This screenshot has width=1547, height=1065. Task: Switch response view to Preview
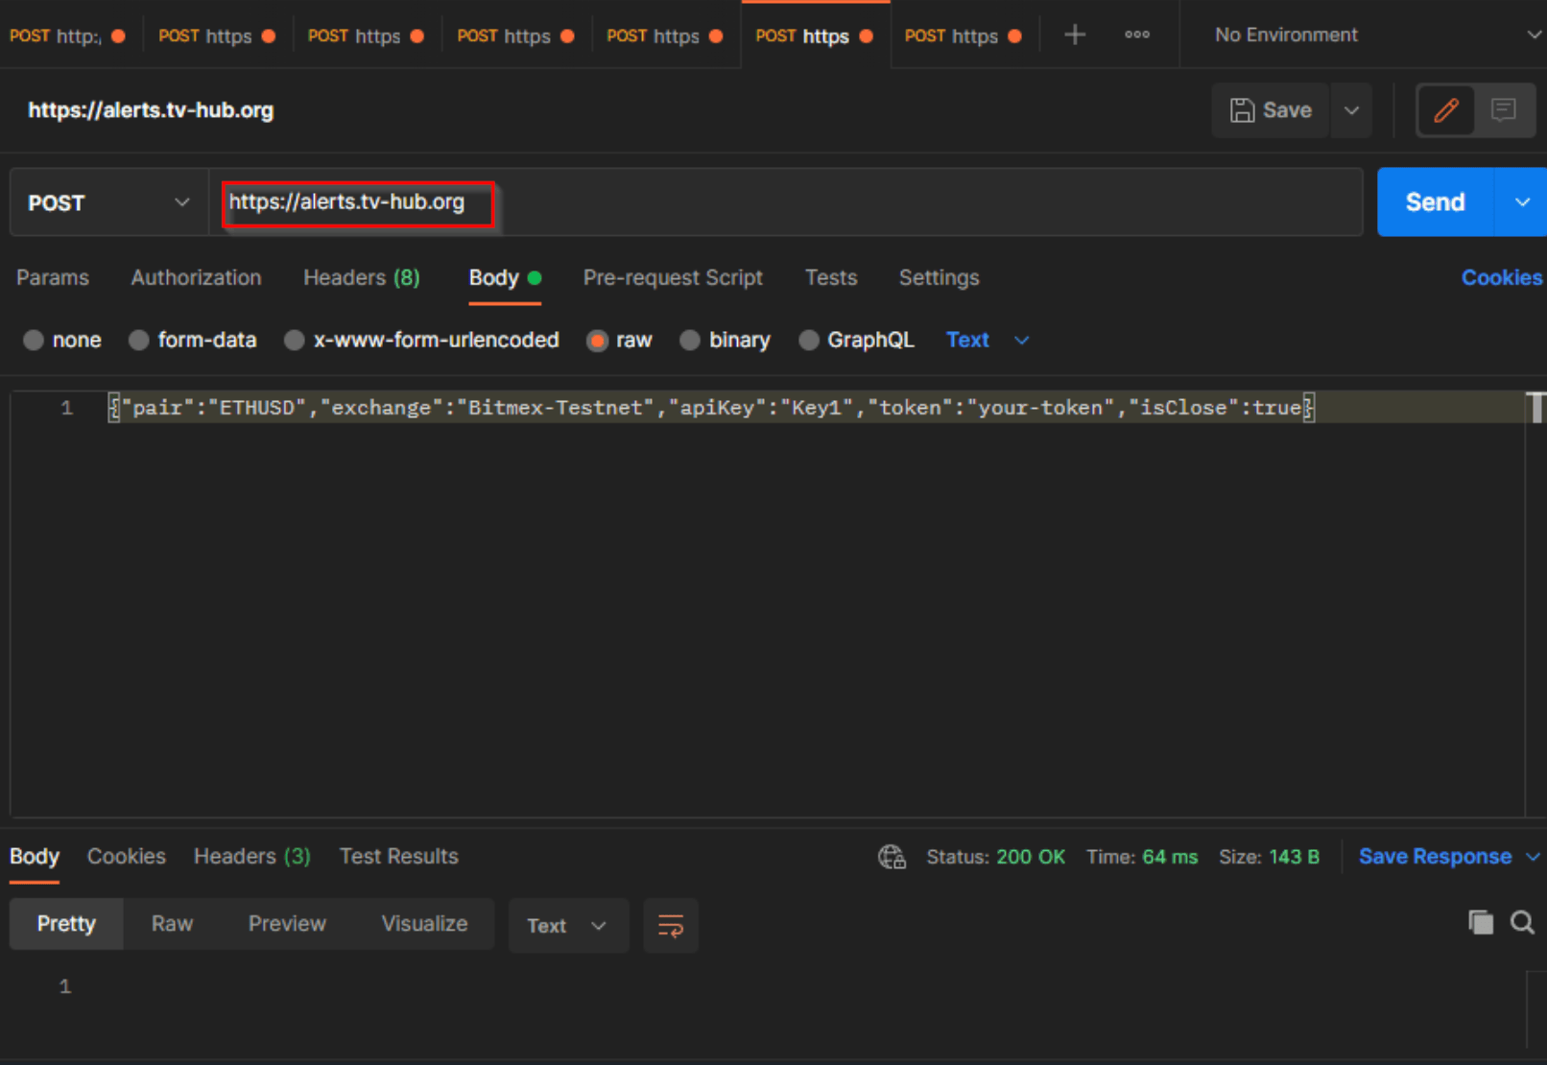tap(287, 924)
